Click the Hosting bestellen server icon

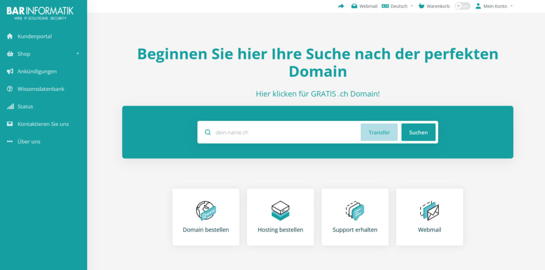[x=280, y=210]
